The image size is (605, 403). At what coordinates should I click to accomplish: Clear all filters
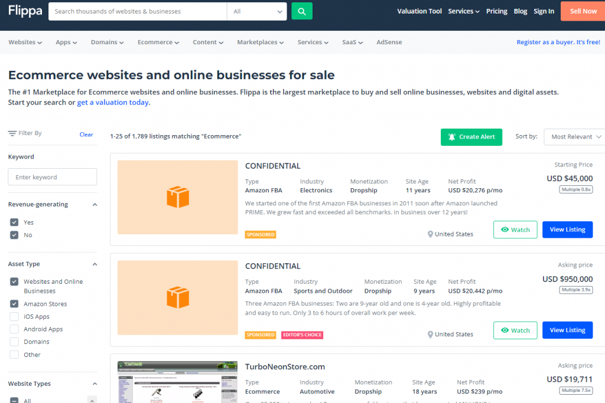tap(86, 135)
